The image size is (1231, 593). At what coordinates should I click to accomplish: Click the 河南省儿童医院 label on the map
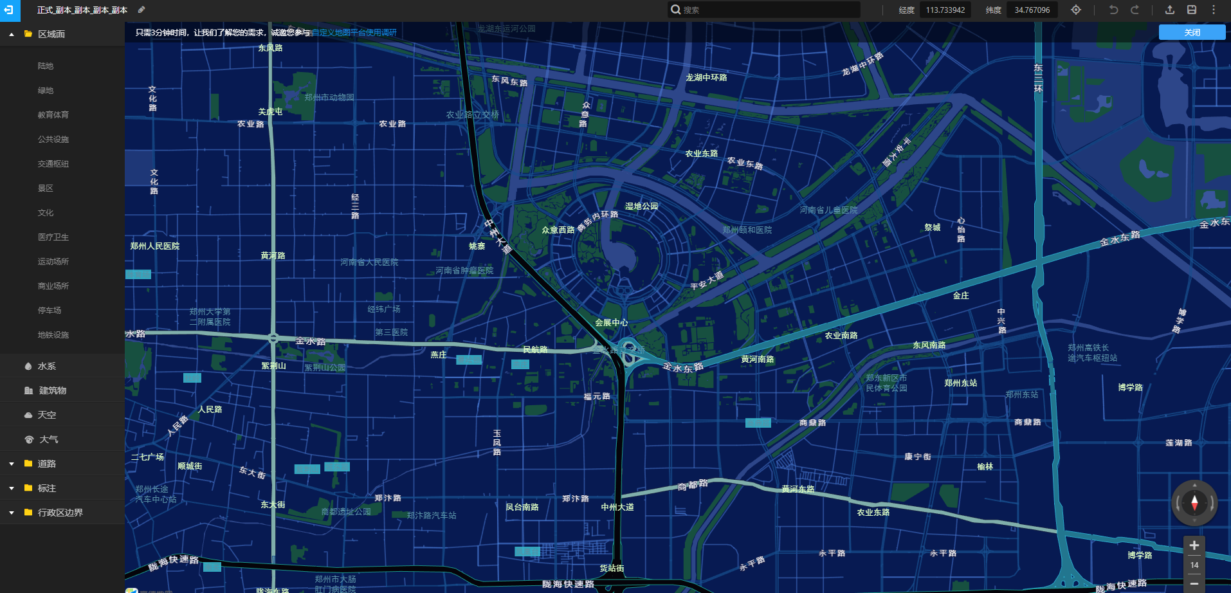[828, 210]
